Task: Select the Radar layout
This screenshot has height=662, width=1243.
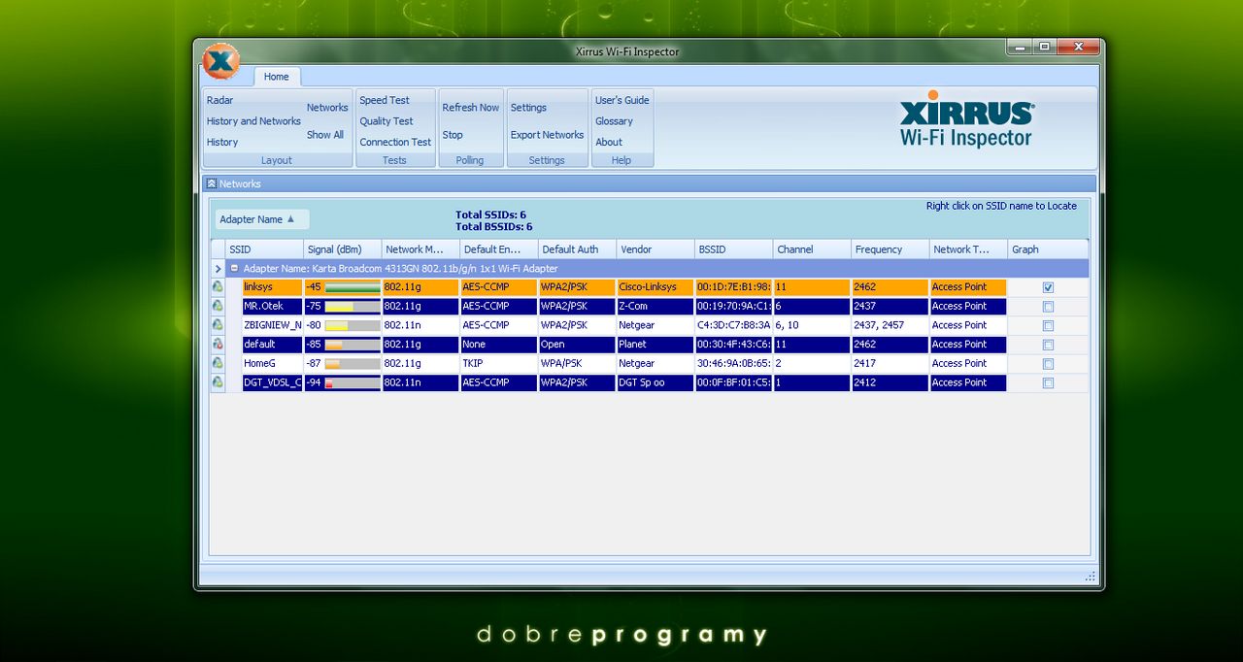Action: (x=219, y=100)
